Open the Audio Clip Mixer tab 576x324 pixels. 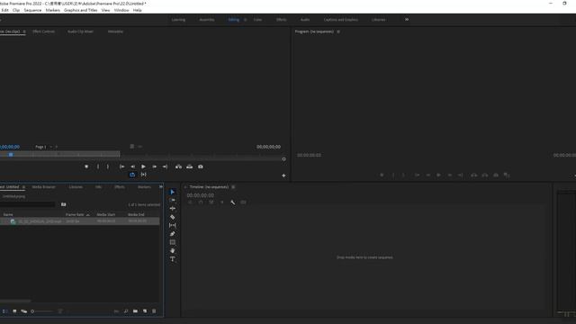click(x=80, y=31)
